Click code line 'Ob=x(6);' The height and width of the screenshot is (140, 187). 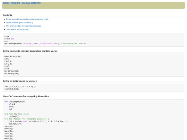tap(9, 139)
